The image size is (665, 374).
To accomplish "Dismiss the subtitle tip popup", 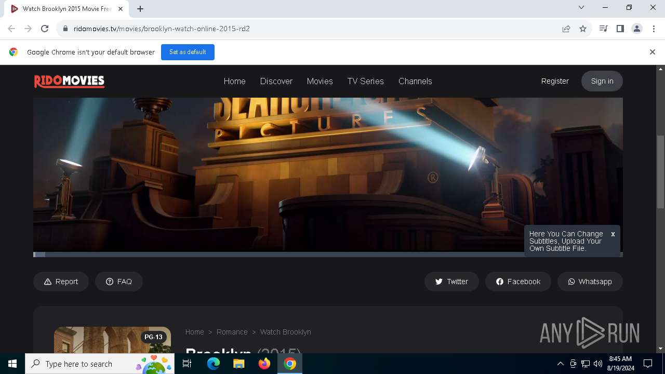I will (613, 234).
